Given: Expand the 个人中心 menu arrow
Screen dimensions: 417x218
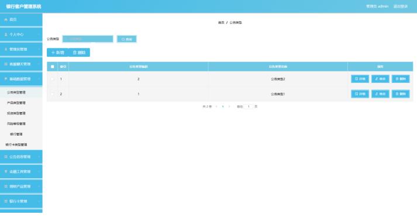Looking at the screenshot, I should 39,34.
